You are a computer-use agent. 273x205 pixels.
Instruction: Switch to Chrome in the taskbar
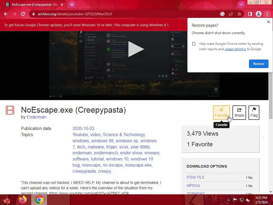pyautogui.click(x=39, y=200)
